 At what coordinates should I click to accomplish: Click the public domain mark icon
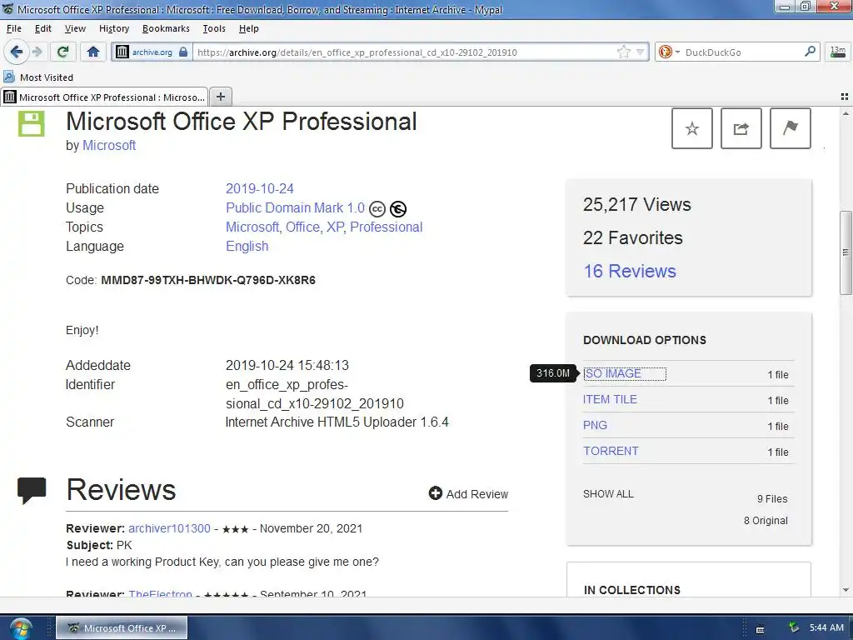[398, 209]
